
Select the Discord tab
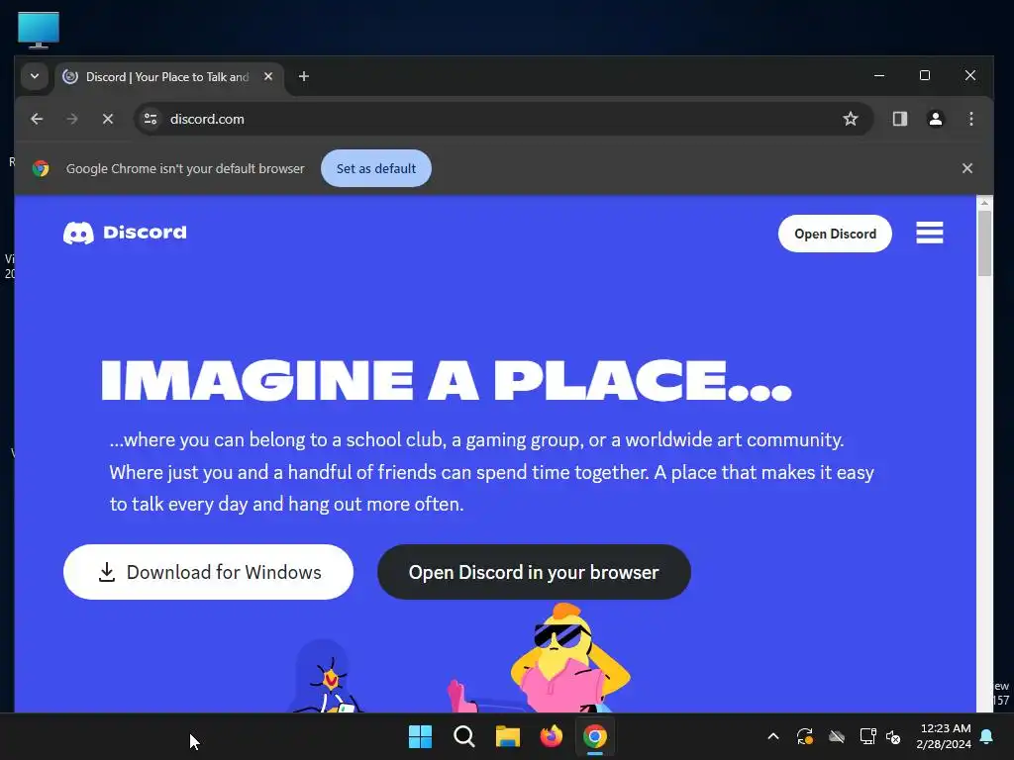[x=166, y=77]
